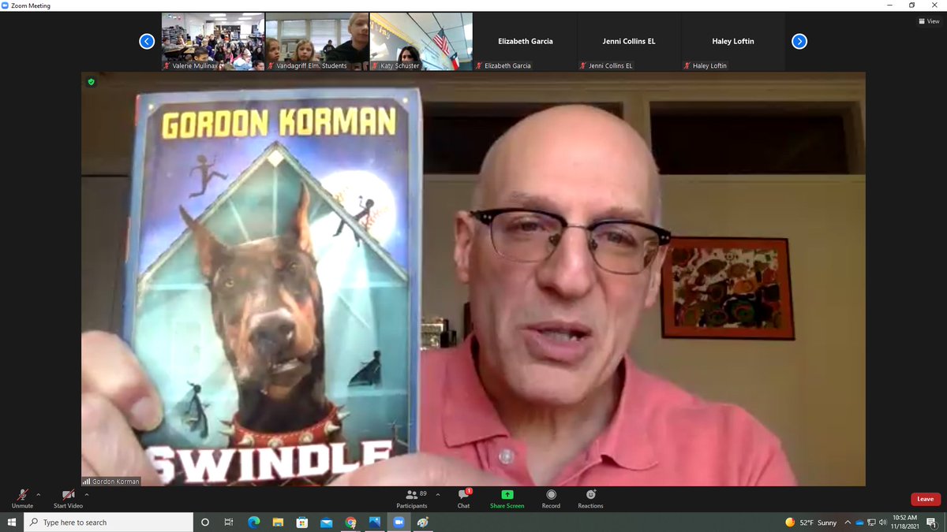Screen dimensions: 947x532
Task: Open Task View on taskbar
Action: pos(229,523)
